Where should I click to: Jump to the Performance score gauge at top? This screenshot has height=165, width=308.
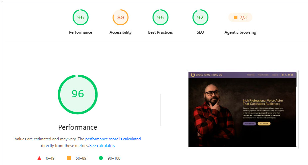[x=81, y=18]
